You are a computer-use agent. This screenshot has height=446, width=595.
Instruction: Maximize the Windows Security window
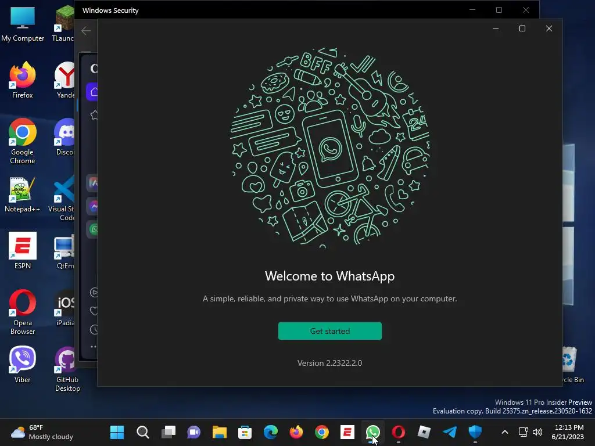499,10
